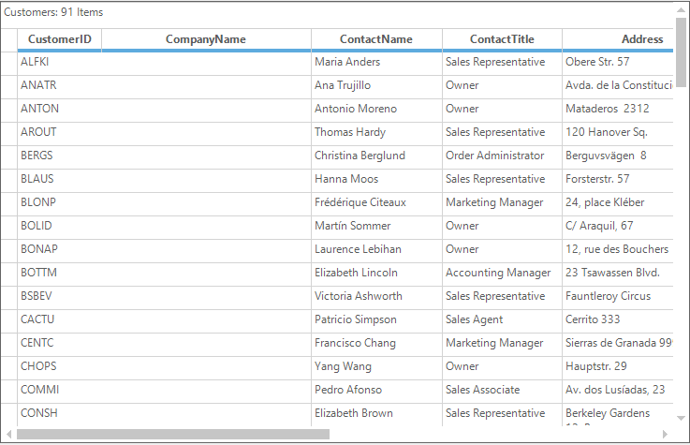Click the vertical scrollbar down arrow

[x=681, y=418]
